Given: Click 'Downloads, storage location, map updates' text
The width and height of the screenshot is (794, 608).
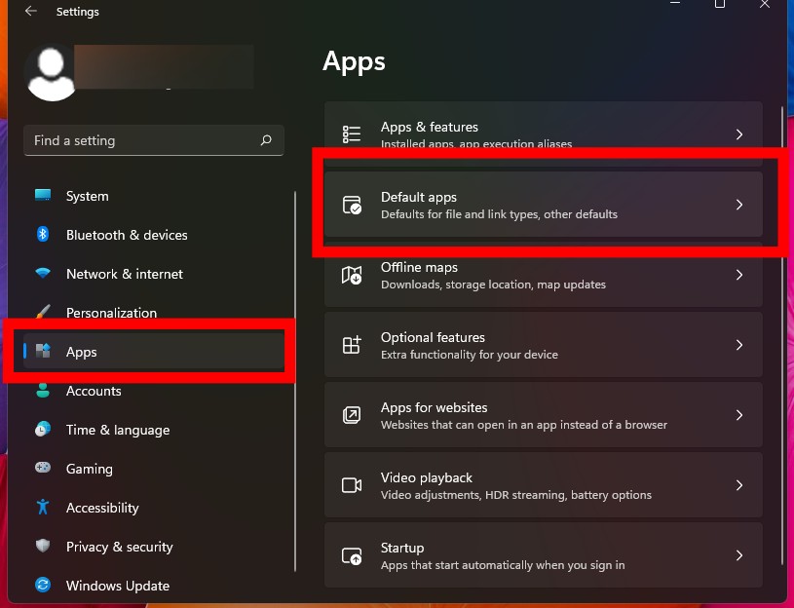Looking at the screenshot, I should click(493, 285).
